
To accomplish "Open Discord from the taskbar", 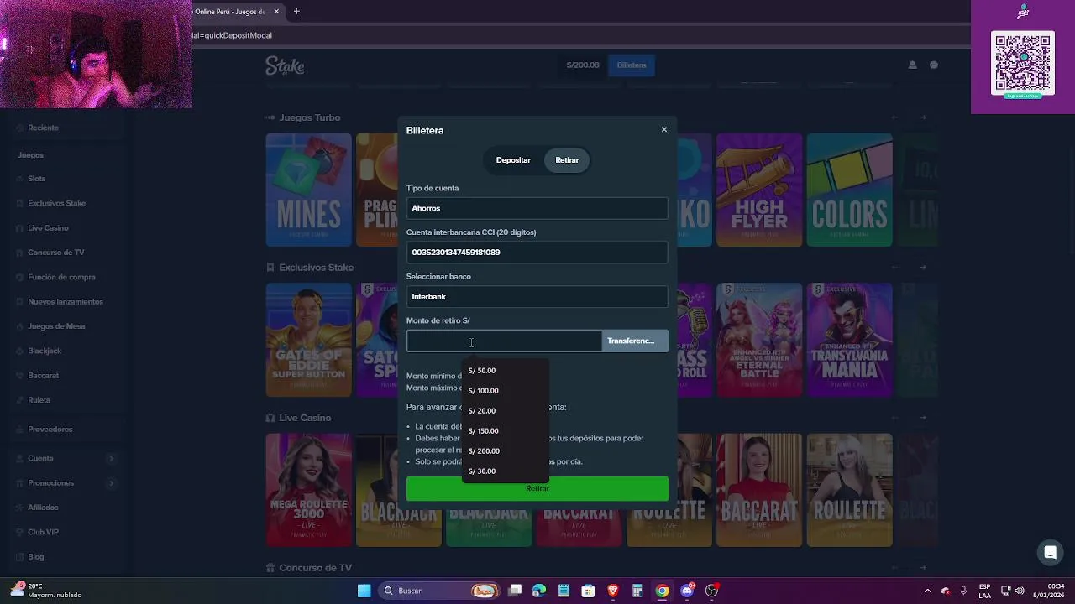I will [x=687, y=591].
